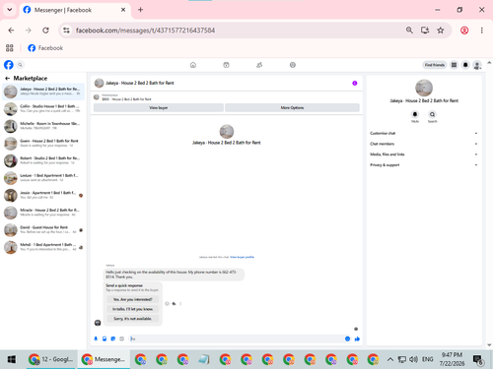Click the listing avatar in the chat header

[99, 83]
